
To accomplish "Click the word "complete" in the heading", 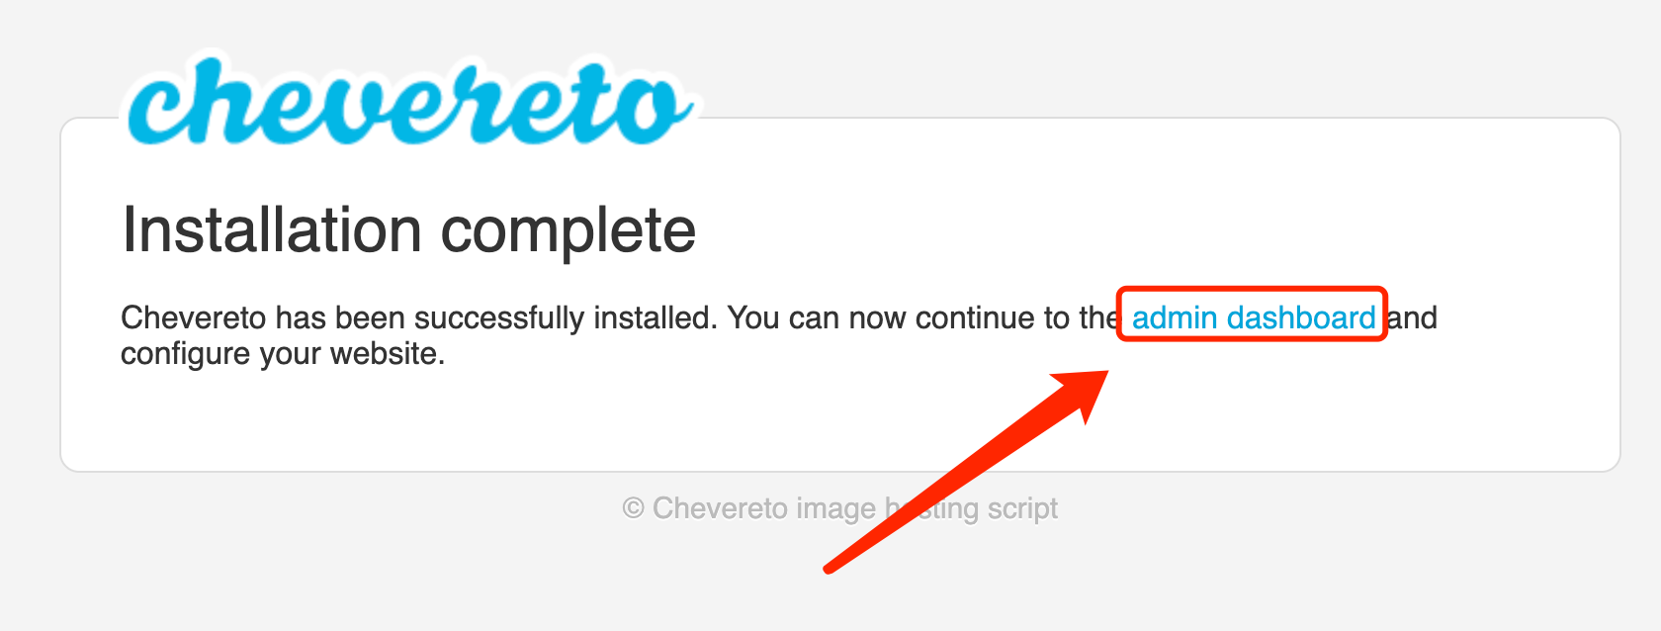I will point(568,232).
